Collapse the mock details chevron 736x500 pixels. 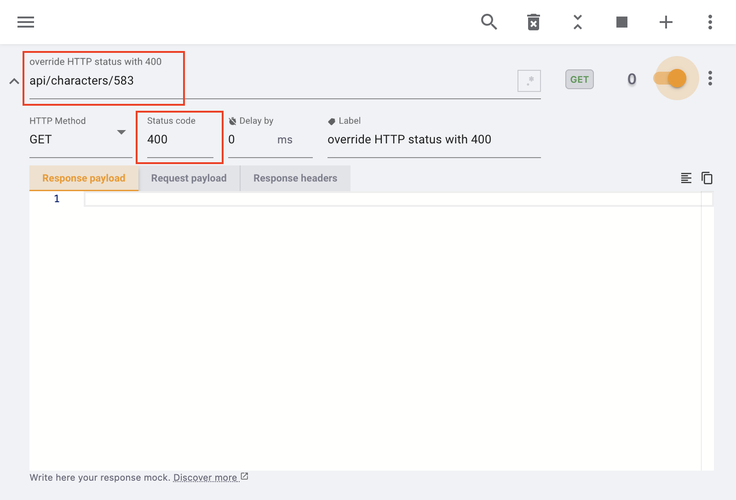click(x=14, y=81)
